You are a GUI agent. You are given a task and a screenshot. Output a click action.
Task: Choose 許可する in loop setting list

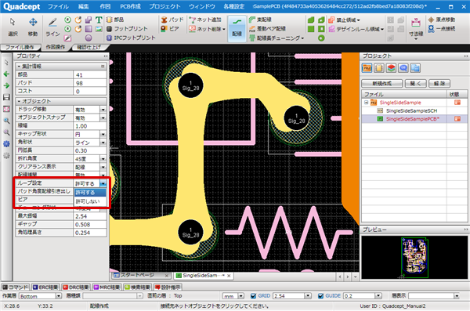click(90, 193)
